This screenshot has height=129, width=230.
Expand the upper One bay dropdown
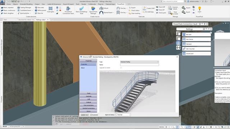tap(127, 8)
